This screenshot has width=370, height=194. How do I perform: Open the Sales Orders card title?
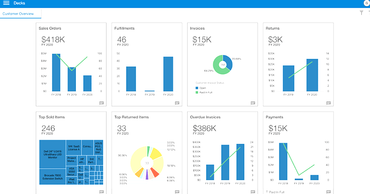(x=50, y=28)
